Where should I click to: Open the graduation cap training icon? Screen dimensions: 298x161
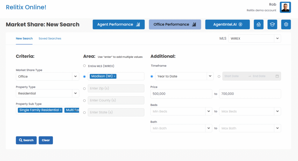272,25
